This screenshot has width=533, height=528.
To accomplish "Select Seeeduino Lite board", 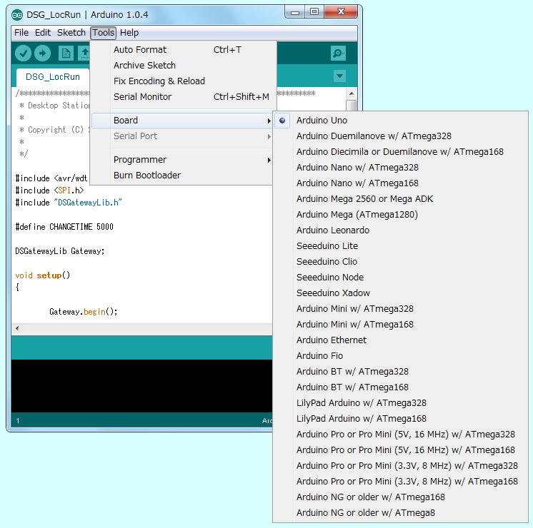I will point(400,246).
